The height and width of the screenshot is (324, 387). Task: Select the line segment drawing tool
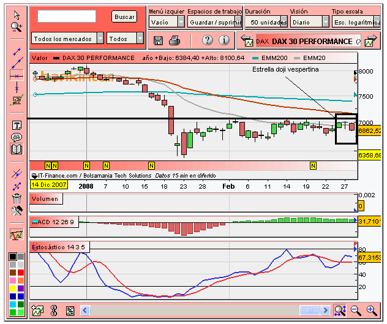[17, 51]
